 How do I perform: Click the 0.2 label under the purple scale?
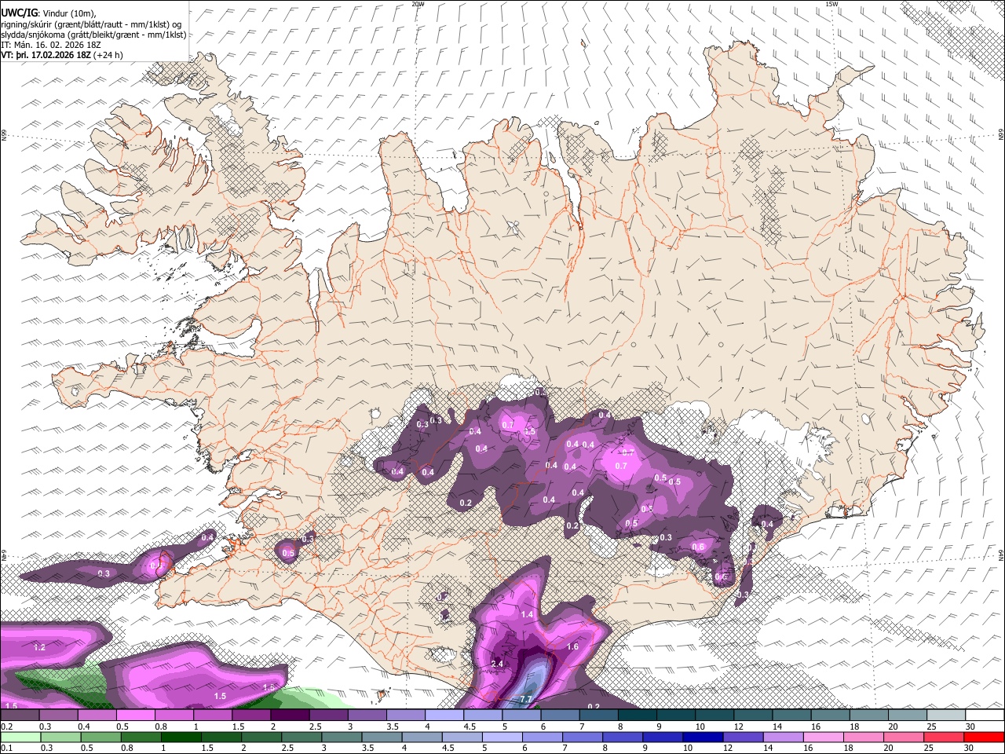point(6,727)
